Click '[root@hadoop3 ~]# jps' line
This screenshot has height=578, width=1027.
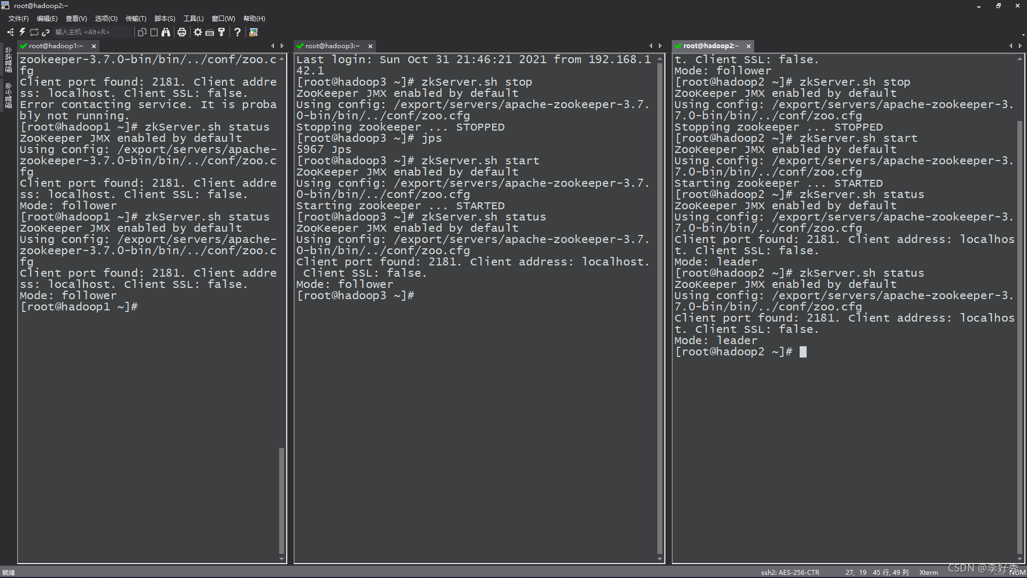pos(369,138)
